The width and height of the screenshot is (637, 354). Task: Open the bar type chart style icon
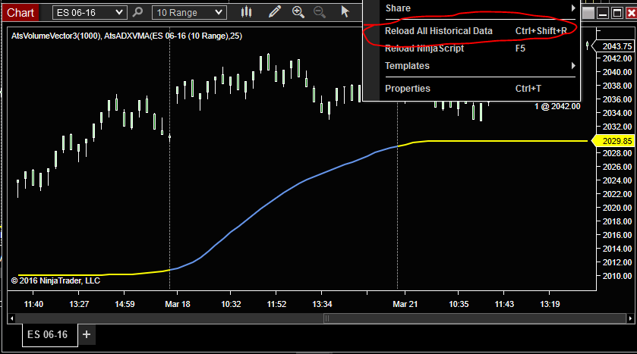tap(246, 12)
